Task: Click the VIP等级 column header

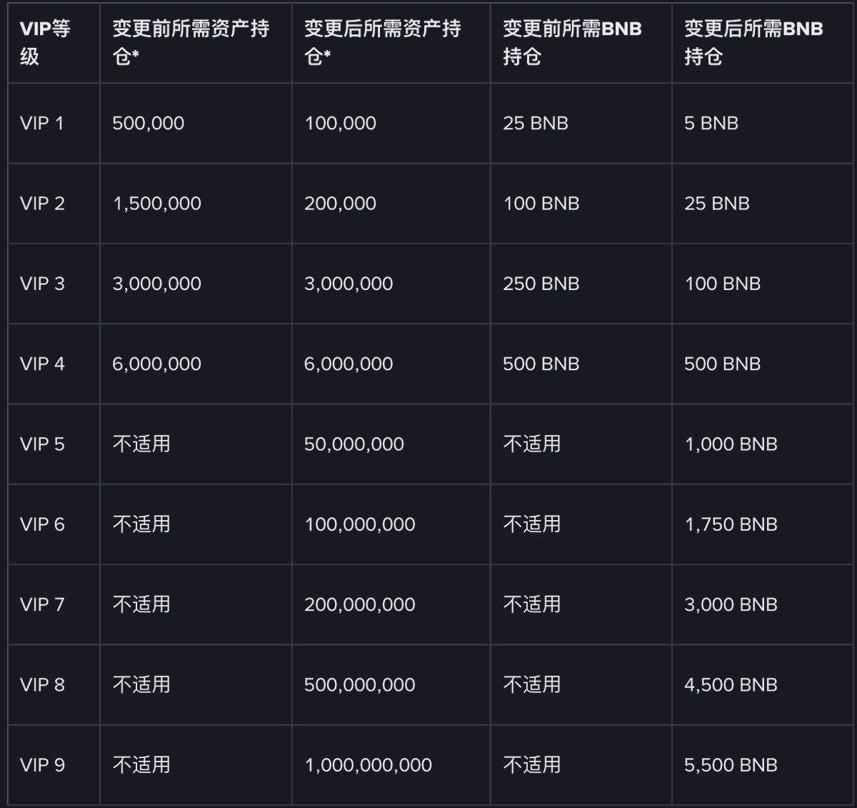Action: pos(45,42)
